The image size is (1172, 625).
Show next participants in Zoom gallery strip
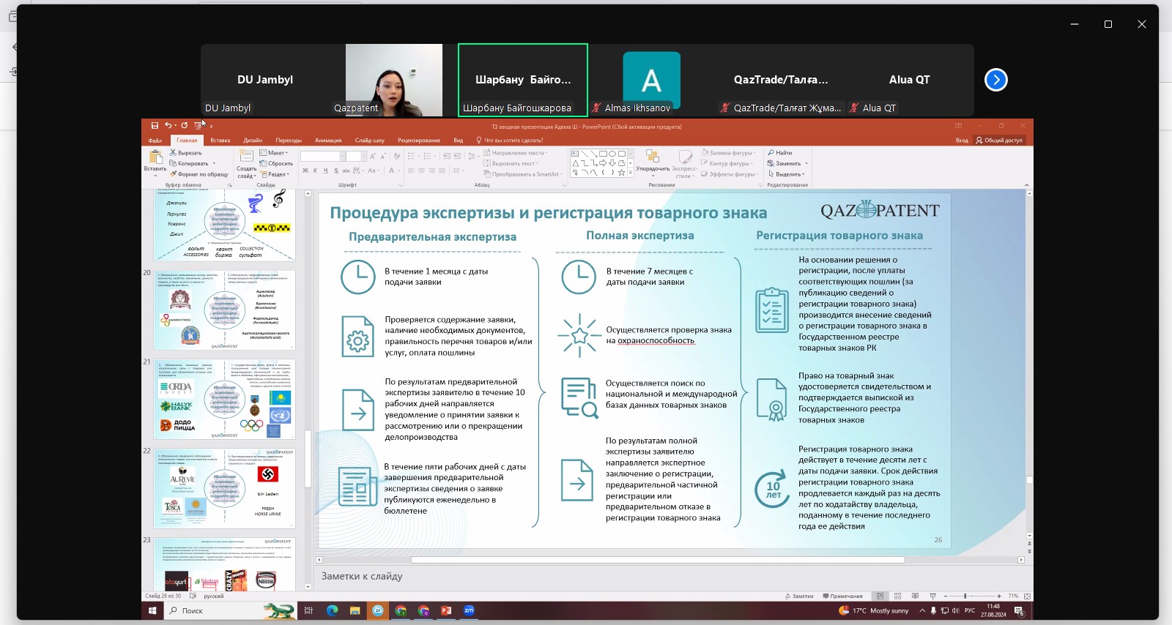click(x=996, y=80)
